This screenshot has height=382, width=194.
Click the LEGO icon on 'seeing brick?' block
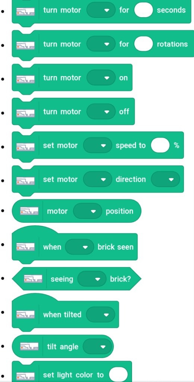pos(33,279)
